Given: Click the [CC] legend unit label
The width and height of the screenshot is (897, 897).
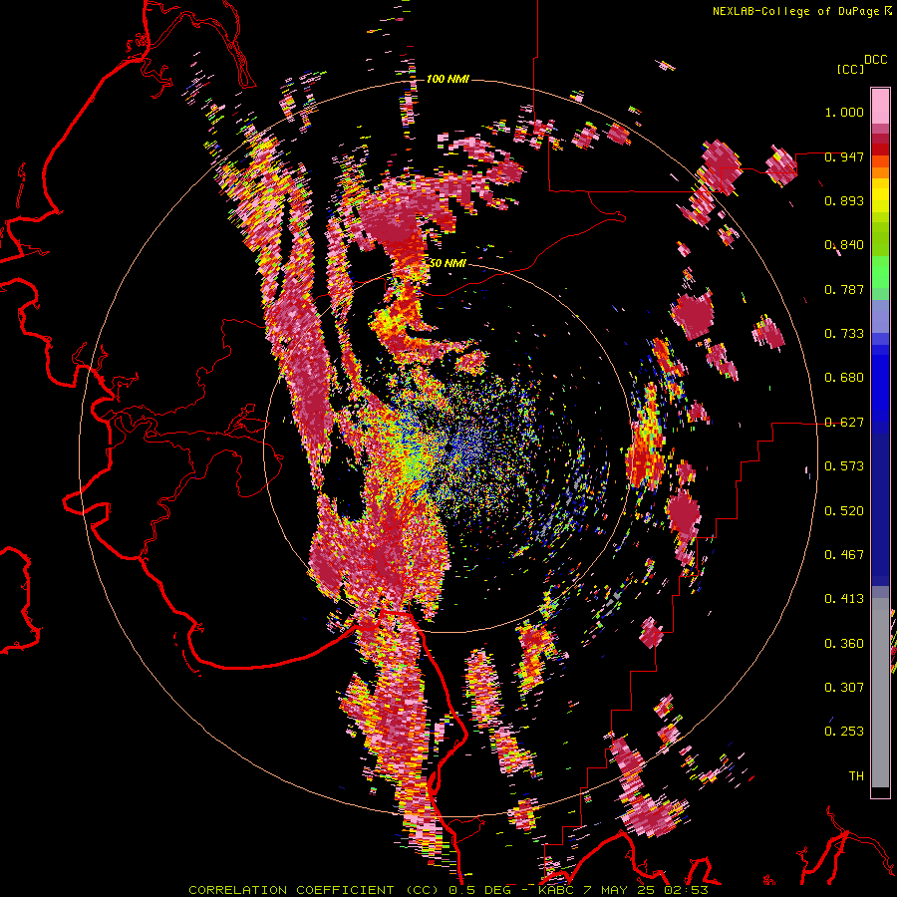Looking at the screenshot, I should (x=850, y=69).
